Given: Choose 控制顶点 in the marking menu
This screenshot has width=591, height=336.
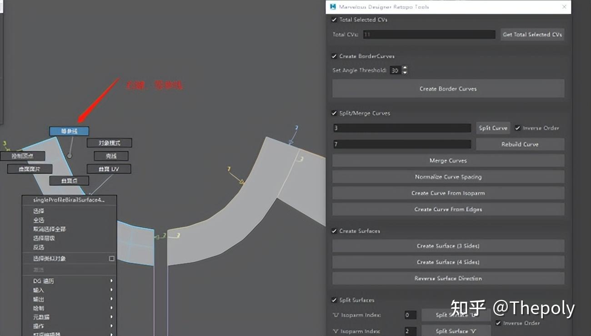Looking at the screenshot, I should [x=22, y=156].
